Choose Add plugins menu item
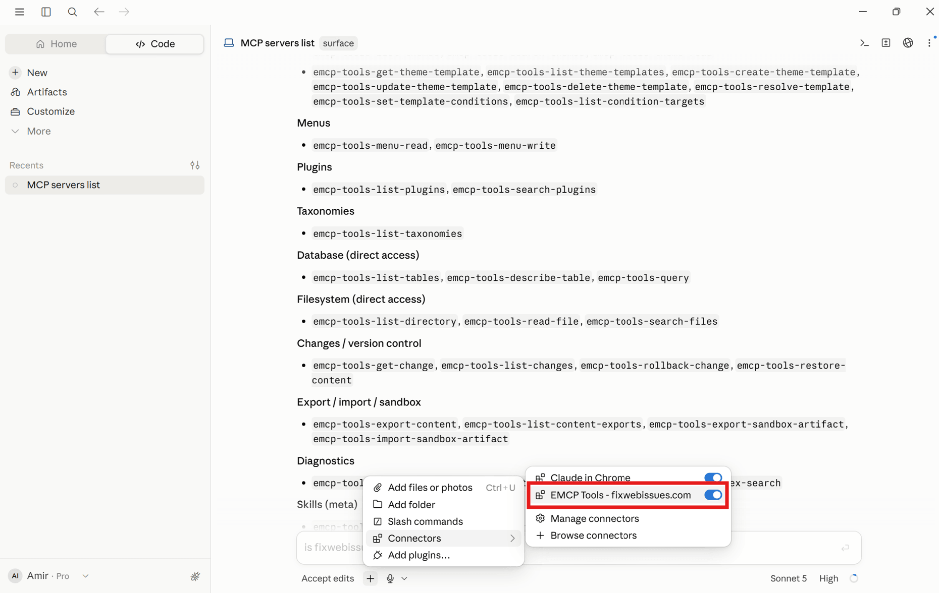 pos(444,555)
